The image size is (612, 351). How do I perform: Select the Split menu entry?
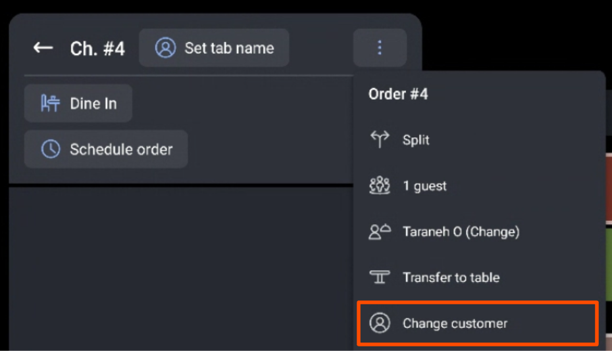coord(416,140)
